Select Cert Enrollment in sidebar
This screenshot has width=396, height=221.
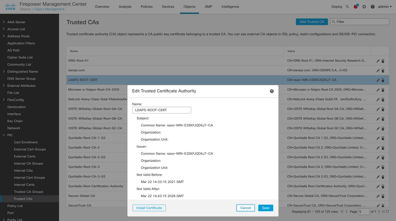tap(26, 142)
